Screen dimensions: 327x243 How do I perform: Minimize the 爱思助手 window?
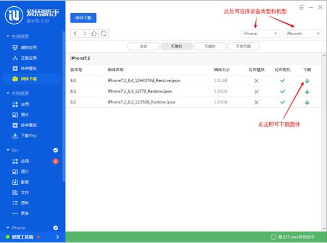311,7
